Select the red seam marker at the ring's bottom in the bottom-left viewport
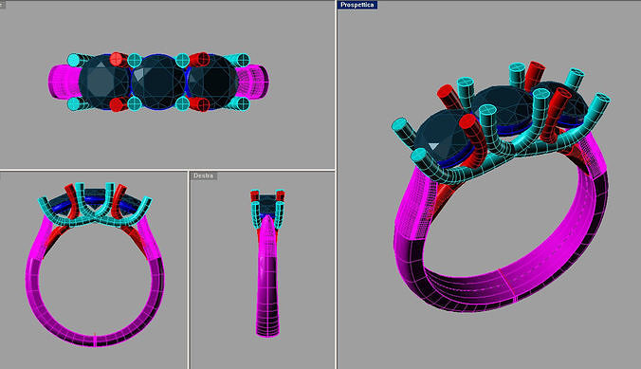 (x=95, y=336)
